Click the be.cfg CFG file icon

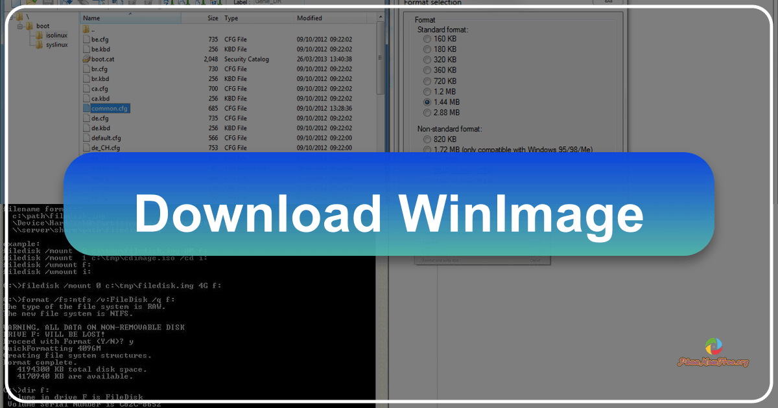coord(86,39)
